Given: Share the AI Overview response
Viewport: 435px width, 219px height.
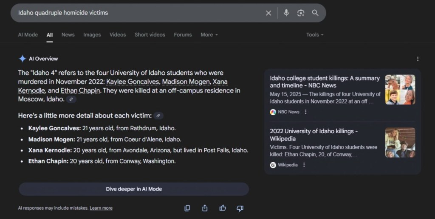Looking at the screenshot, I should pyautogui.click(x=205, y=208).
